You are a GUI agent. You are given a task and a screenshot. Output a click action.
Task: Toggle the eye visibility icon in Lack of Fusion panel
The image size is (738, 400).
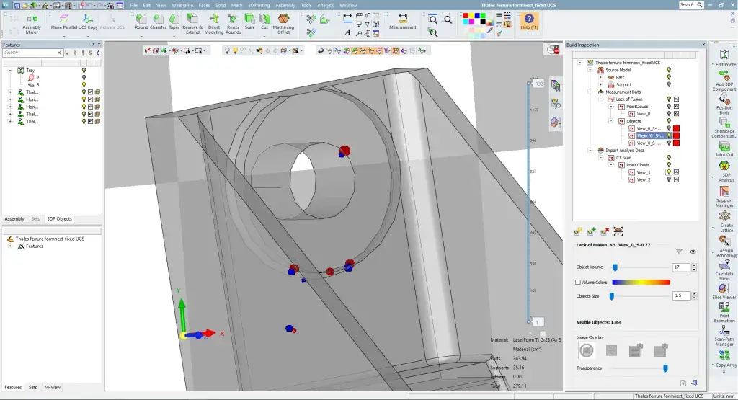(x=693, y=252)
